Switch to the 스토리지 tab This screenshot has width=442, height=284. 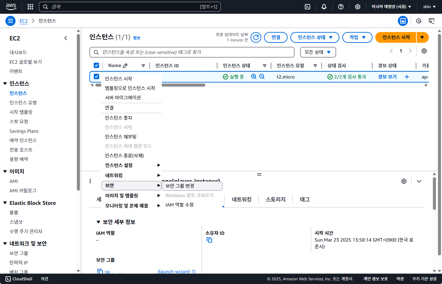click(x=275, y=199)
